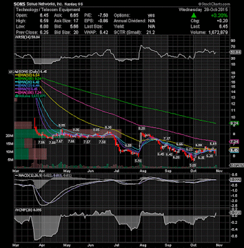Click the 5.55 low price annotation near October

193,165
